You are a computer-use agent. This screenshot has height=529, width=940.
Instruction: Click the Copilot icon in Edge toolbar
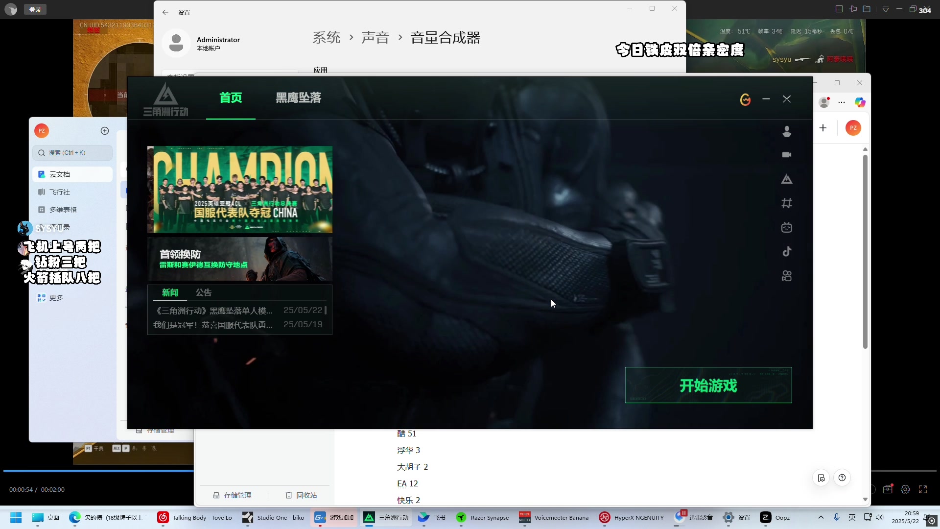(860, 102)
